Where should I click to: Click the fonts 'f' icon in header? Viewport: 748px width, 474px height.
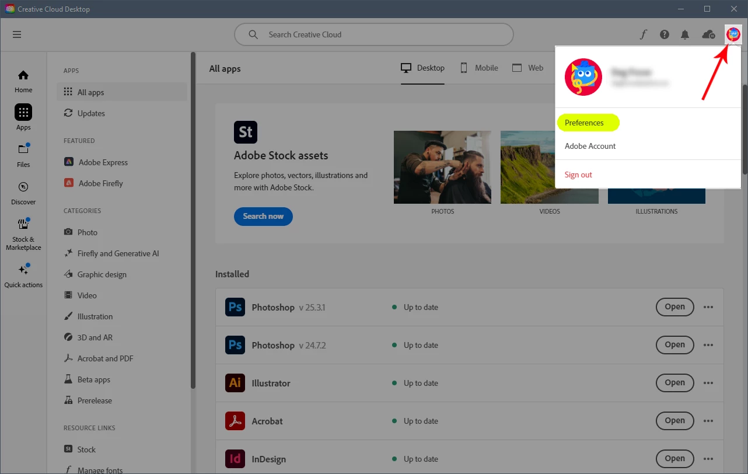pos(643,34)
